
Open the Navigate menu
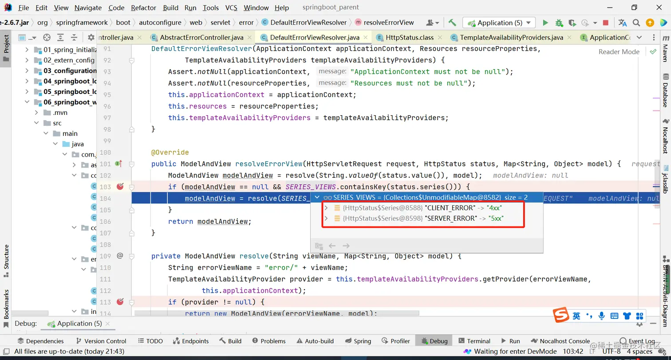88,8
